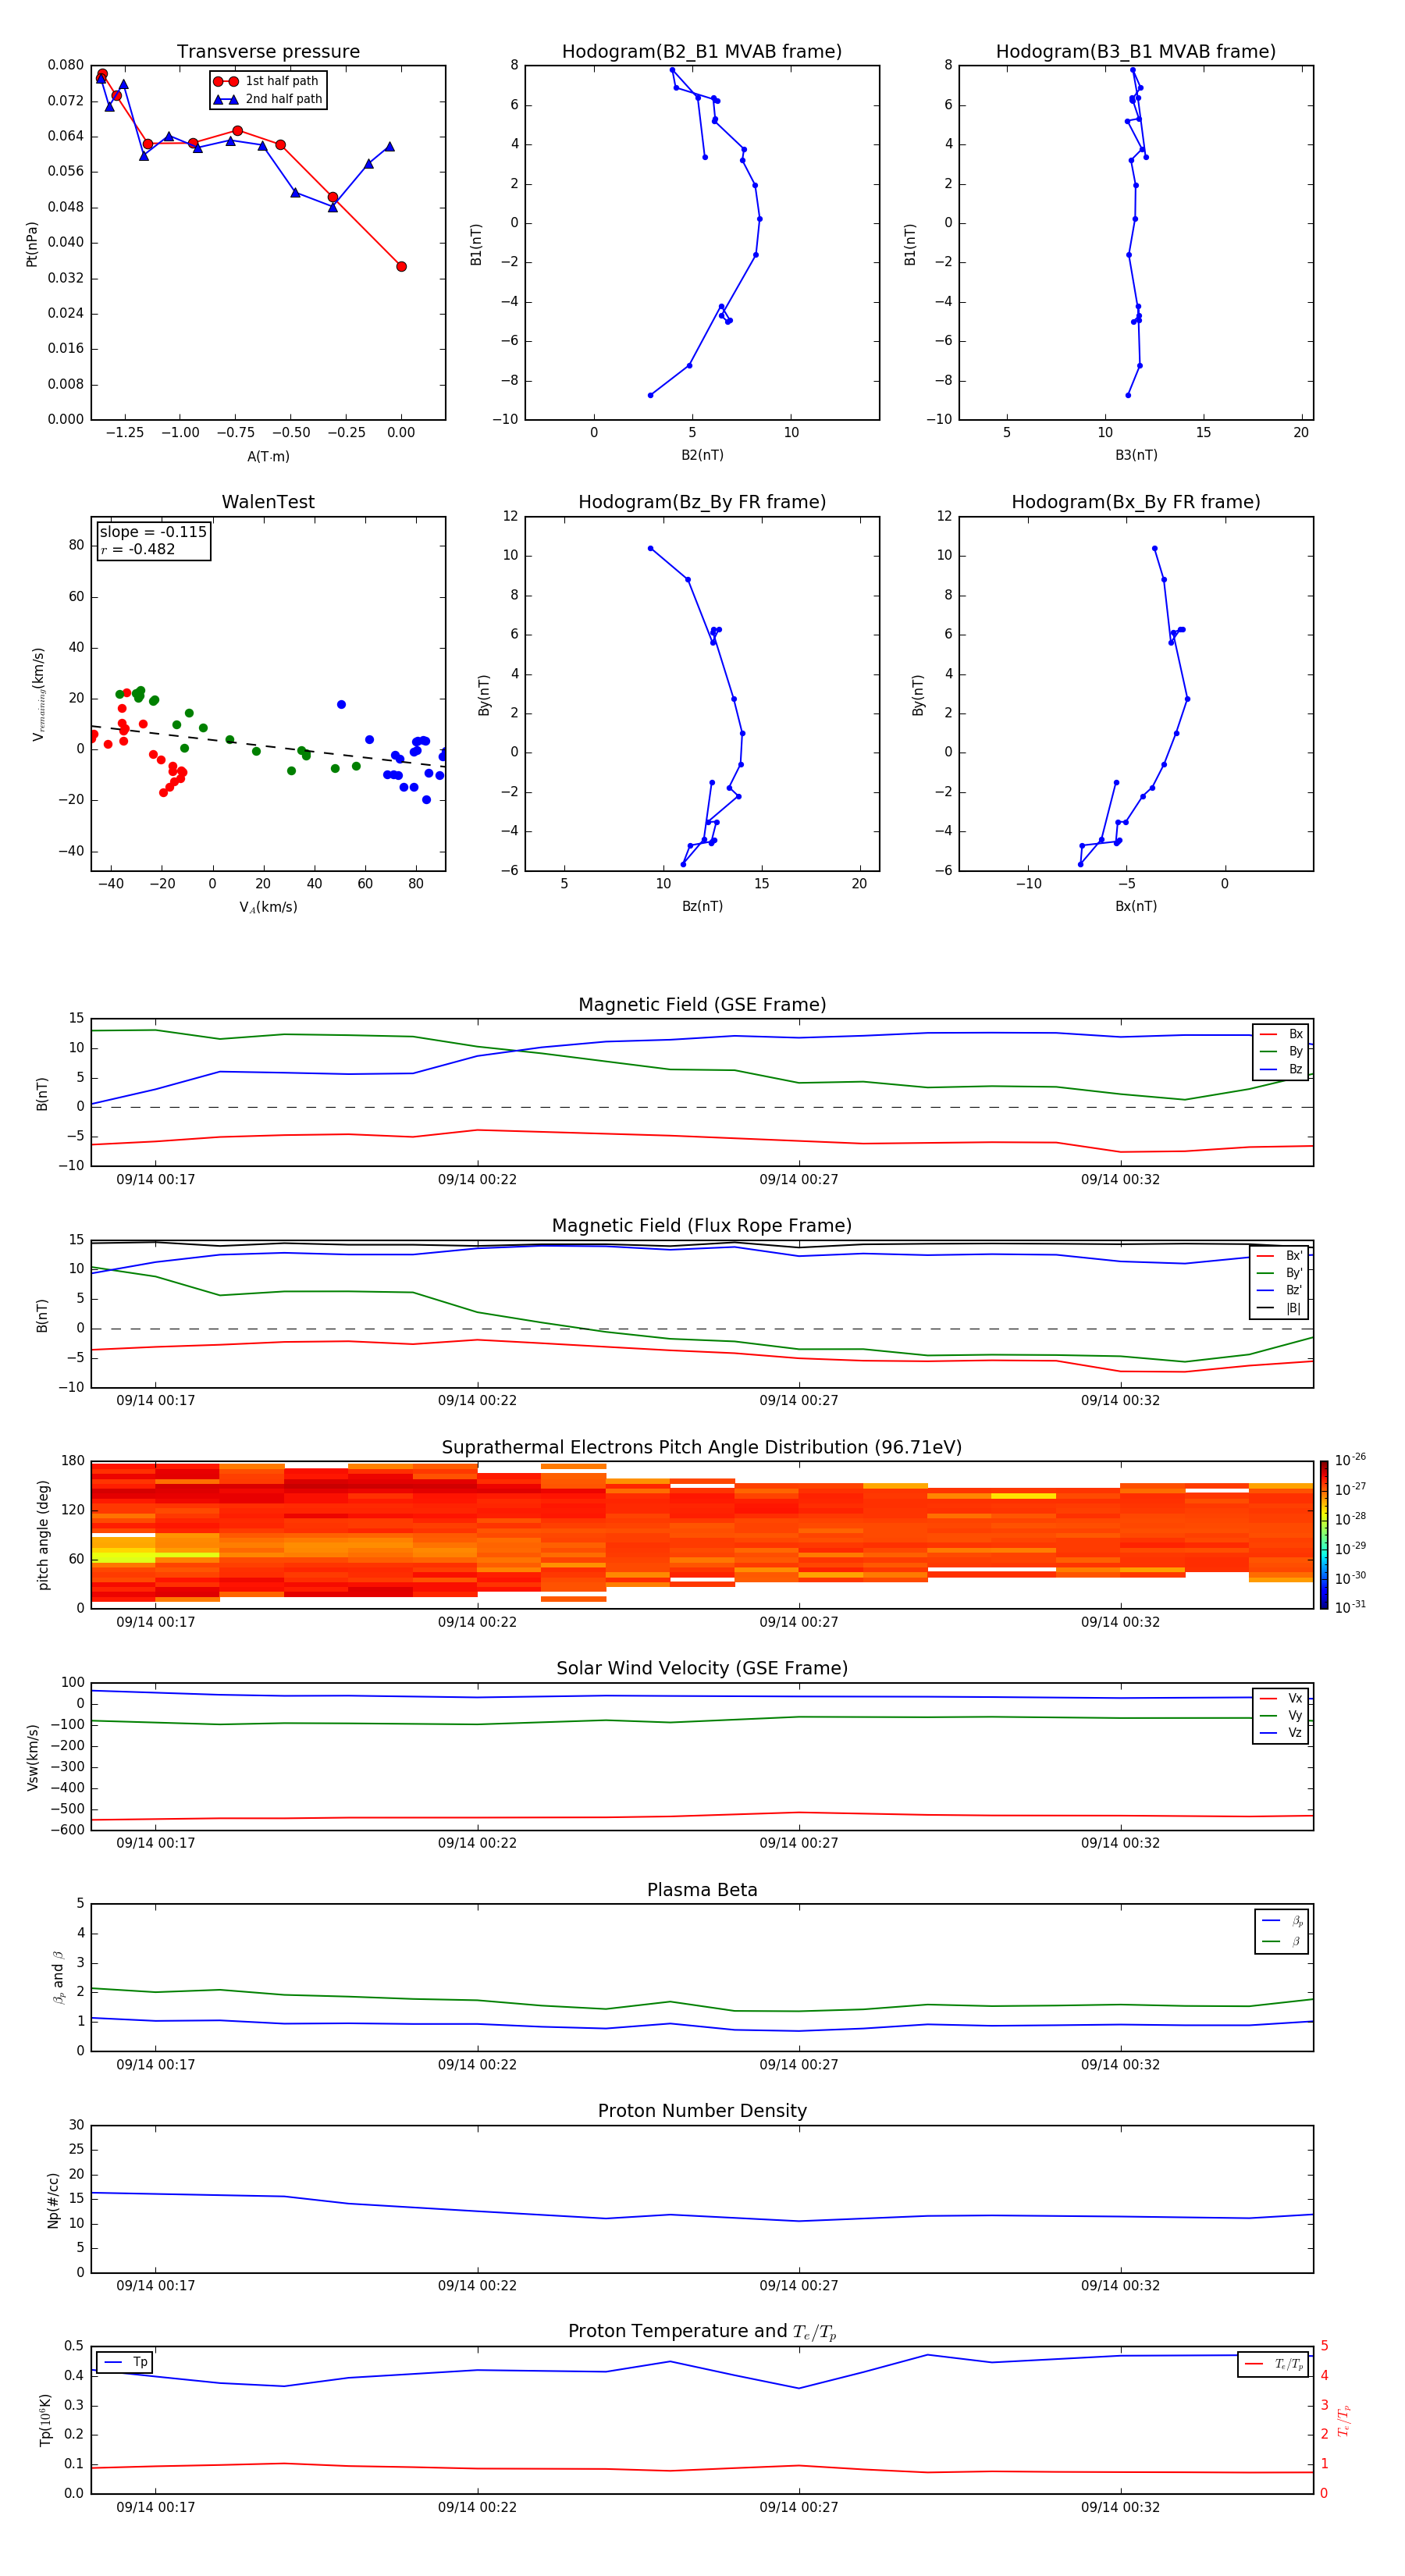This screenshot has height=2576, width=1405.
Task: Click the 'pitch angle (deg)' axis label
Action: point(43,1535)
